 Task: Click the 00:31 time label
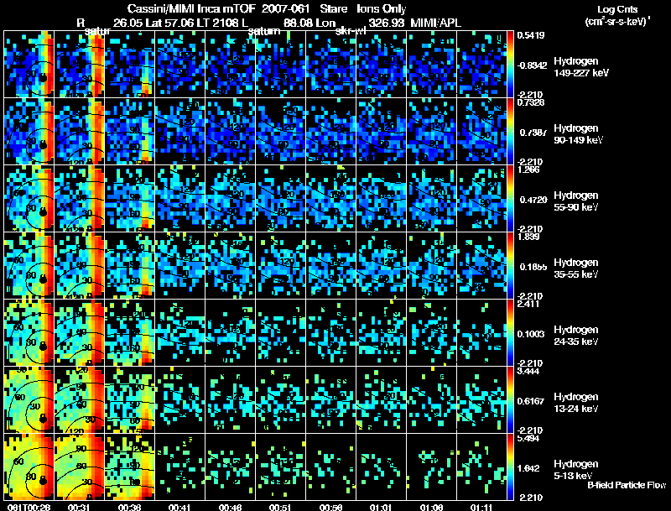pyautogui.click(x=79, y=508)
